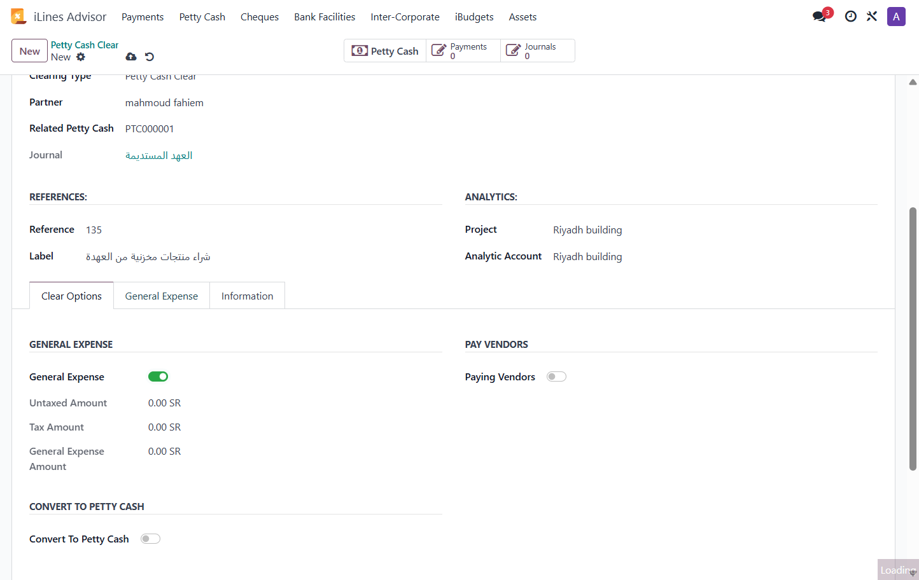Viewport: 919px width, 580px height.
Task: Switch to the Information tab
Action: [x=247, y=296]
